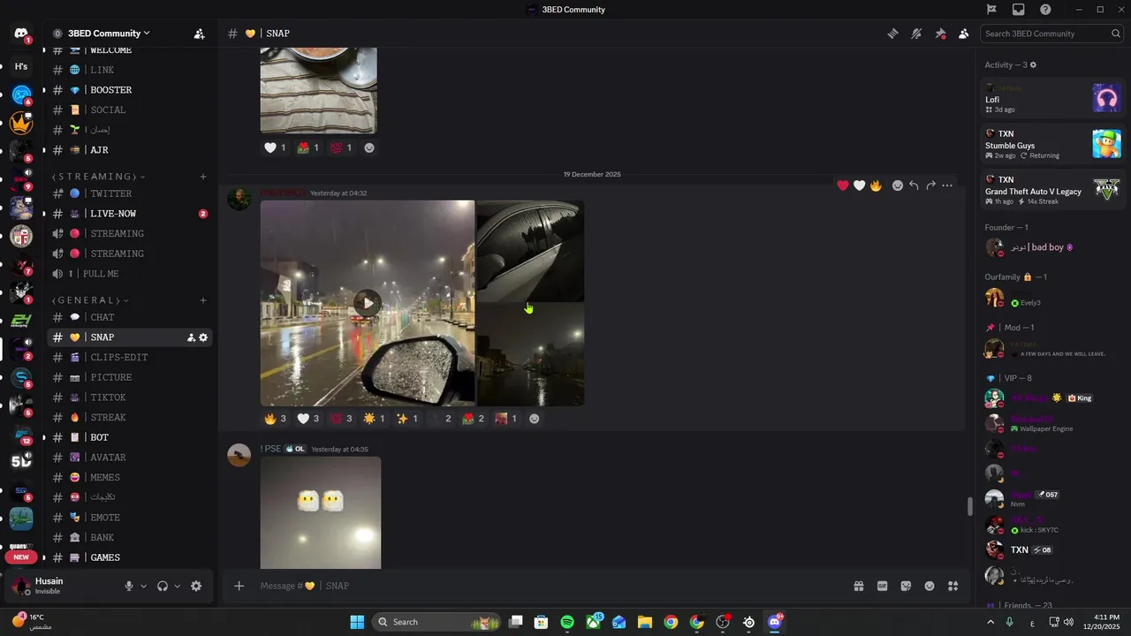Collapse the GENERAL category

click(x=90, y=300)
